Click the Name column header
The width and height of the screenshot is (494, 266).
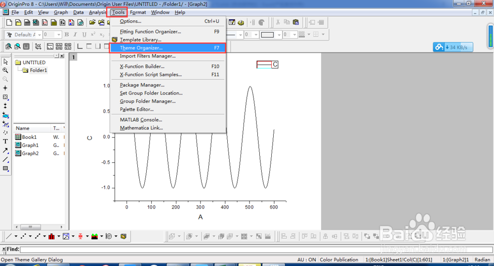click(32, 128)
